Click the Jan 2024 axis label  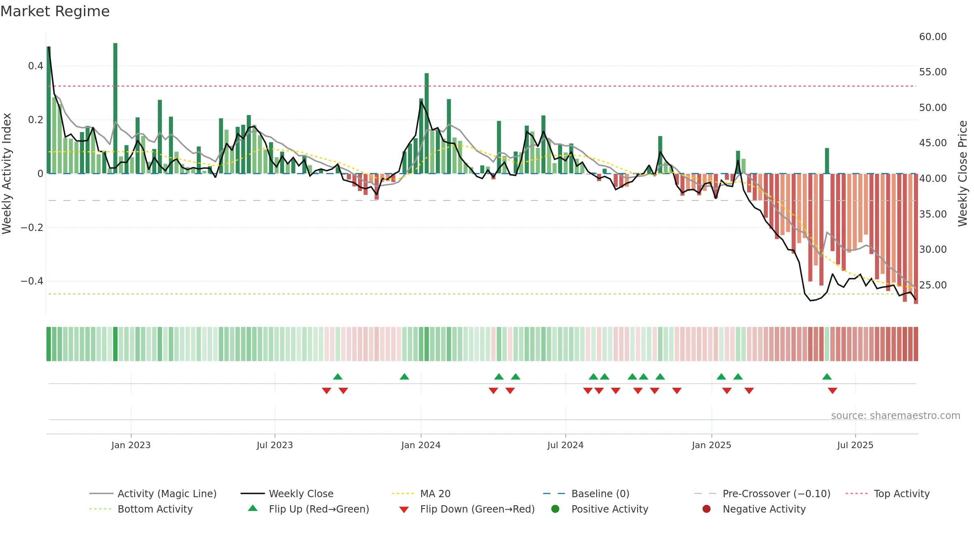[x=421, y=445]
